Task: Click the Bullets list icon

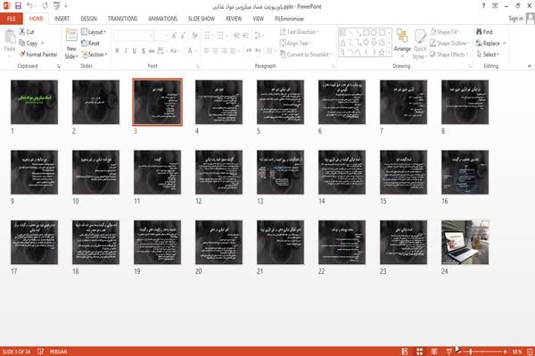Action: (x=208, y=36)
